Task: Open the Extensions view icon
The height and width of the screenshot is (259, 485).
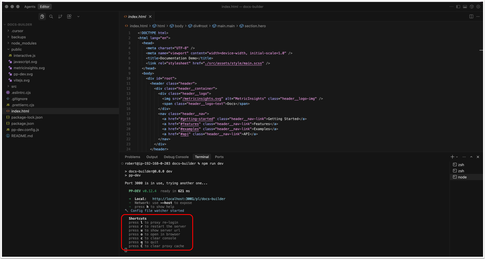Action: (x=69, y=17)
